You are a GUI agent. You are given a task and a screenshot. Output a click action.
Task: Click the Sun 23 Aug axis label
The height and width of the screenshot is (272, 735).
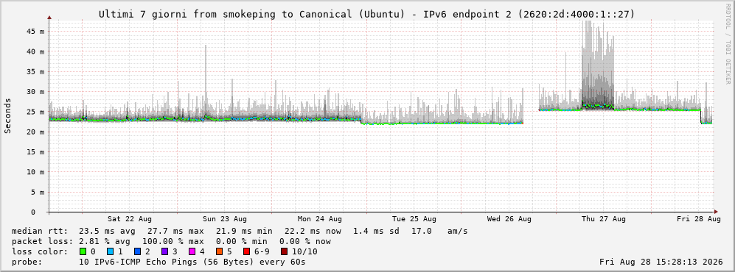(225, 219)
